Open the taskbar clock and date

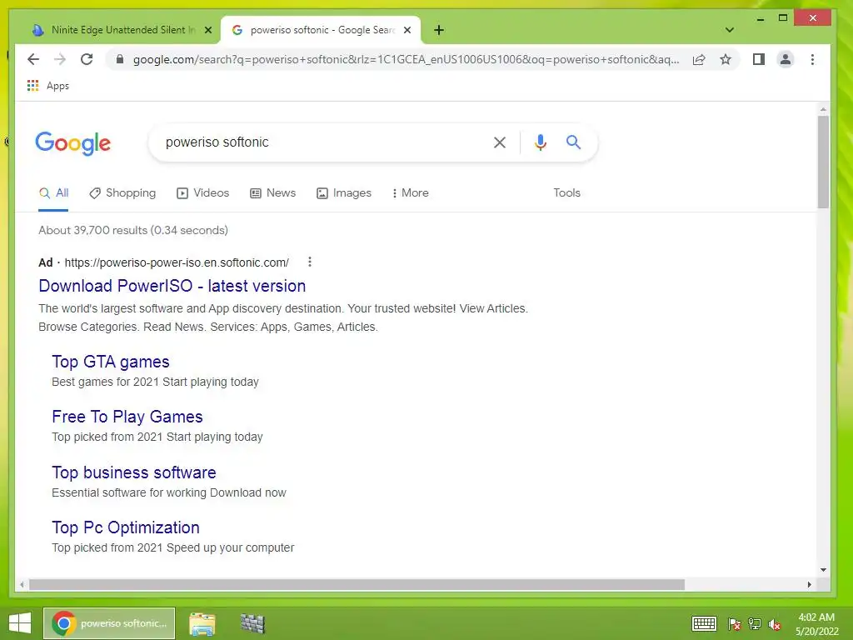(816, 624)
